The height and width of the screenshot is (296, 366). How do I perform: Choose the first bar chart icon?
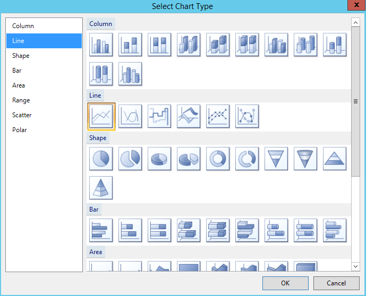click(x=101, y=230)
